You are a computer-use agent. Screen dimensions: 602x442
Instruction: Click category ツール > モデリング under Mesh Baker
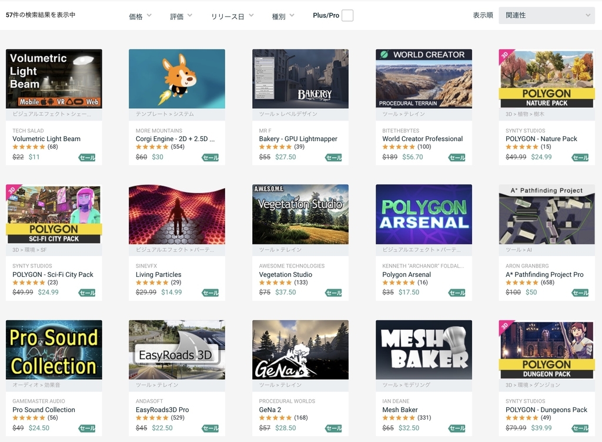coord(406,385)
